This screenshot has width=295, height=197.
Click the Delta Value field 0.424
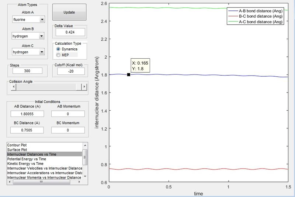pos(70,32)
